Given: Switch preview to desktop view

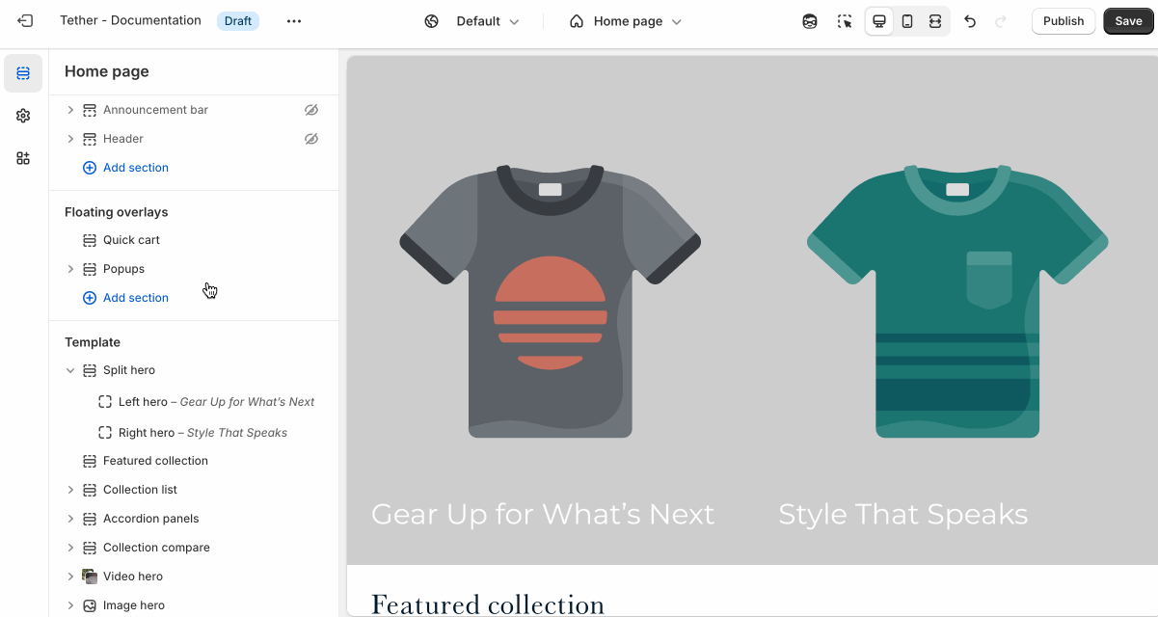Looking at the screenshot, I should point(879,21).
